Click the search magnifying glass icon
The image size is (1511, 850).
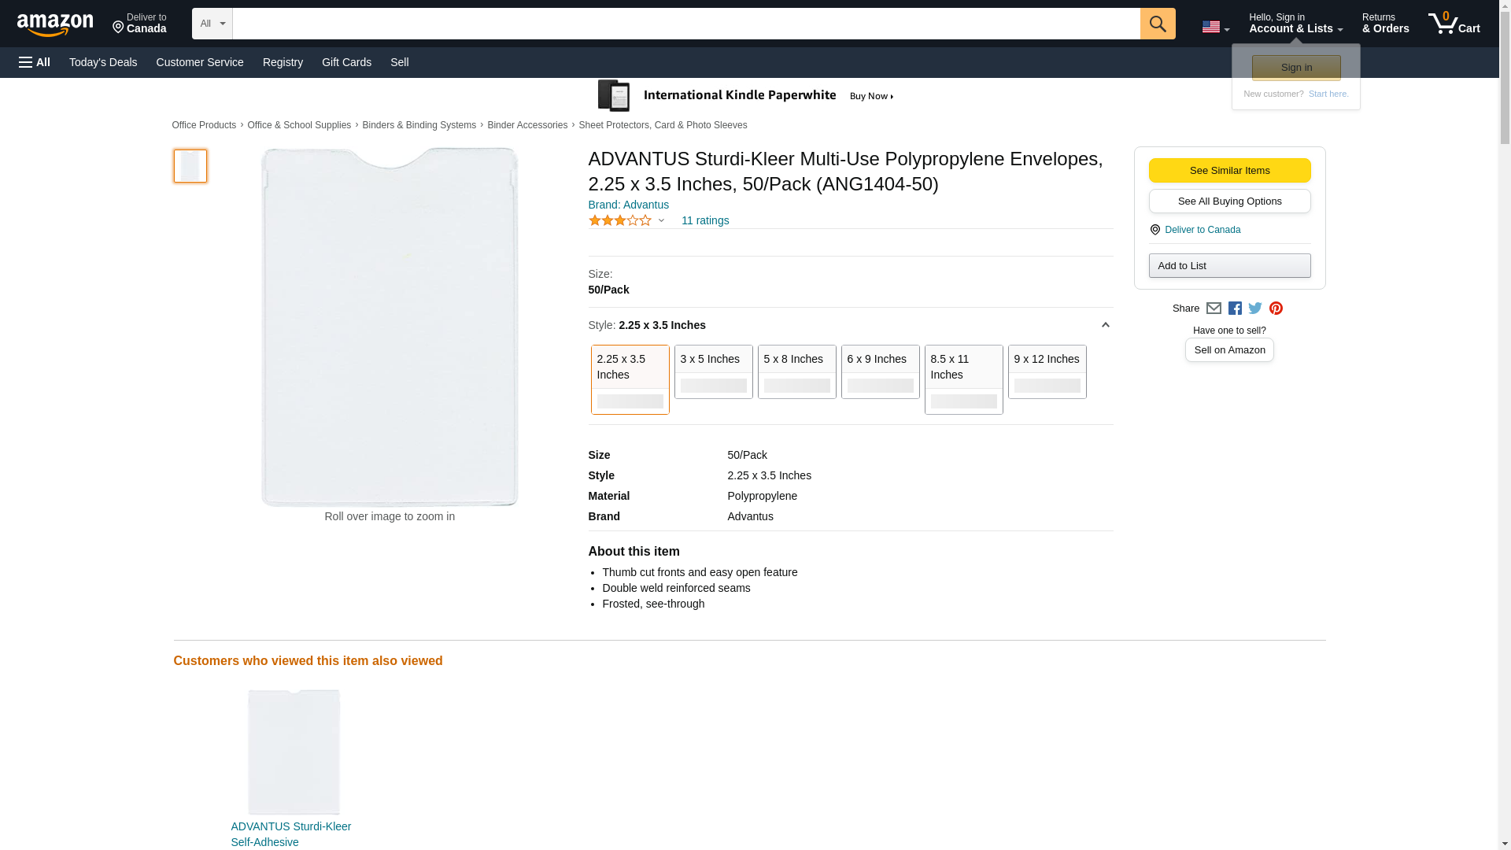click(x=1157, y=24)
